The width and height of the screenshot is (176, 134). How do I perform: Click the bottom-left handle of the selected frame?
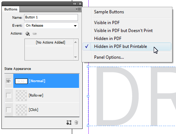tap(88, 126)
